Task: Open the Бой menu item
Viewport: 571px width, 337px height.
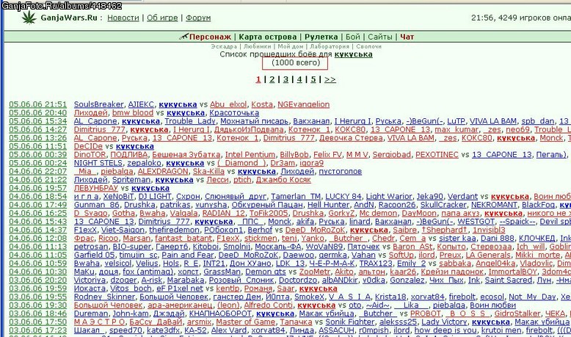Action: click(352, 37)
